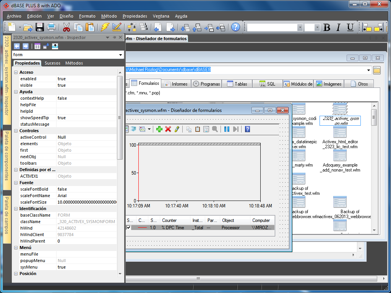The image size is (391, 293).
Task: Click the Inspector back arrow icon
Action: click(x=17, y=46)
